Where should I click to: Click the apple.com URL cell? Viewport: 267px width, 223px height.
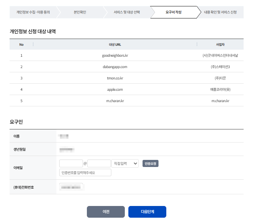coord(115,90)
